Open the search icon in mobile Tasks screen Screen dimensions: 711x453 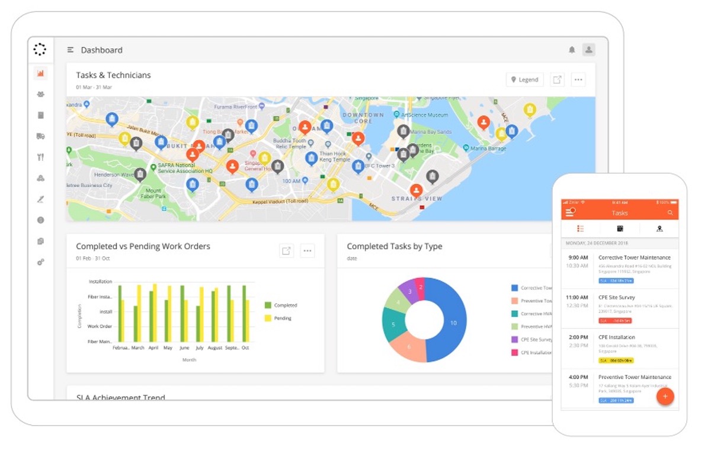coord(670,212)
